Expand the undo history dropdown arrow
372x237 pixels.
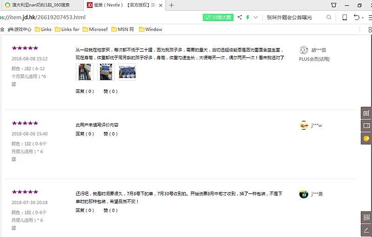(363, 17)
